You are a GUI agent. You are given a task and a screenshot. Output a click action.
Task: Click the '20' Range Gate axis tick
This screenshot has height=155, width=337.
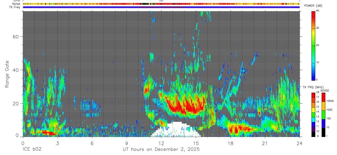pyautogui.click(x=16, y=104)
